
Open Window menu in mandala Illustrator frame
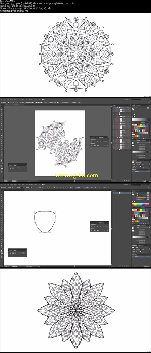[x=31, y=100]
